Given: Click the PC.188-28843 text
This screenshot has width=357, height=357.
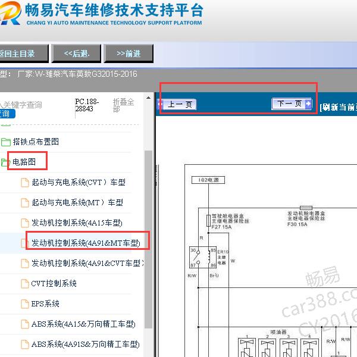Looking at the screenshot, I should 87,105.
